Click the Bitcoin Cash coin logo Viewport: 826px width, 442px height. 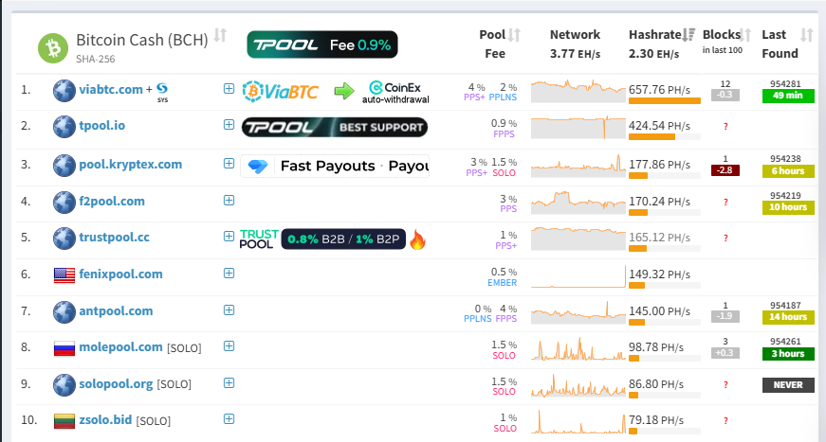click(x=53, y=48)
